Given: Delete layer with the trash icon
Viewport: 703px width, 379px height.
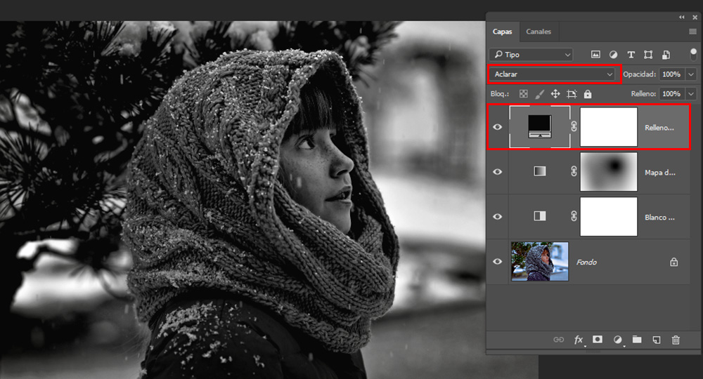Looking at the screenshot, I should [x=676, y=340].
